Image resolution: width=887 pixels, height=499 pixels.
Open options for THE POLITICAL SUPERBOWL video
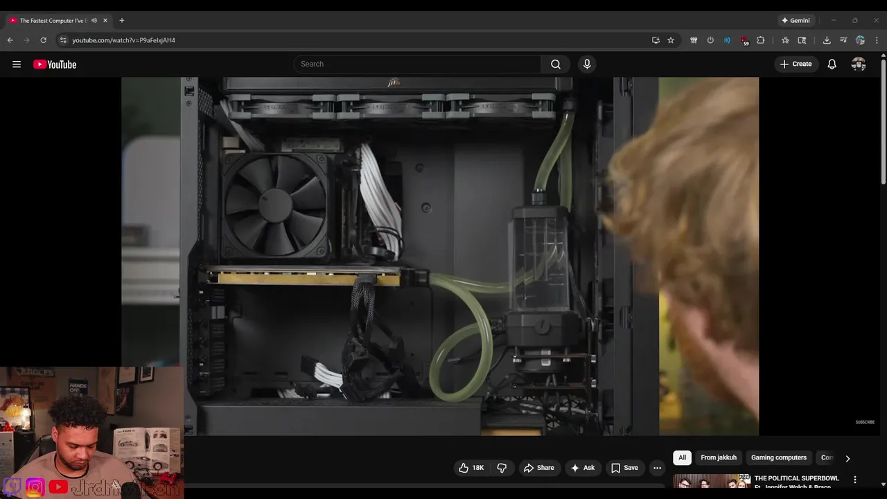(855, 480)
